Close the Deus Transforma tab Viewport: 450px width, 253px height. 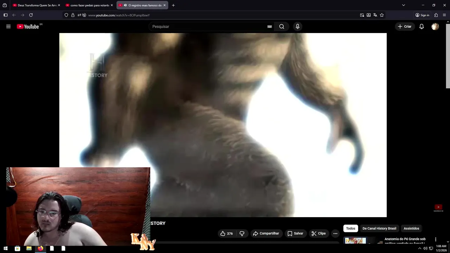tap(59, 5)
